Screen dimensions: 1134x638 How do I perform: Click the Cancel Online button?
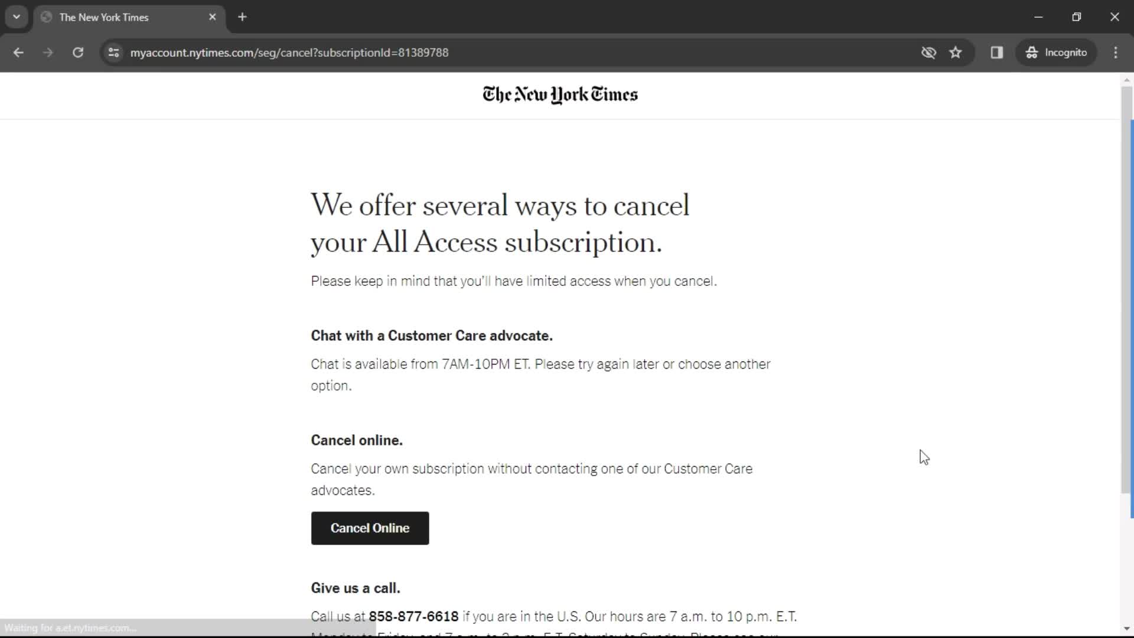(x=370, y=528)
